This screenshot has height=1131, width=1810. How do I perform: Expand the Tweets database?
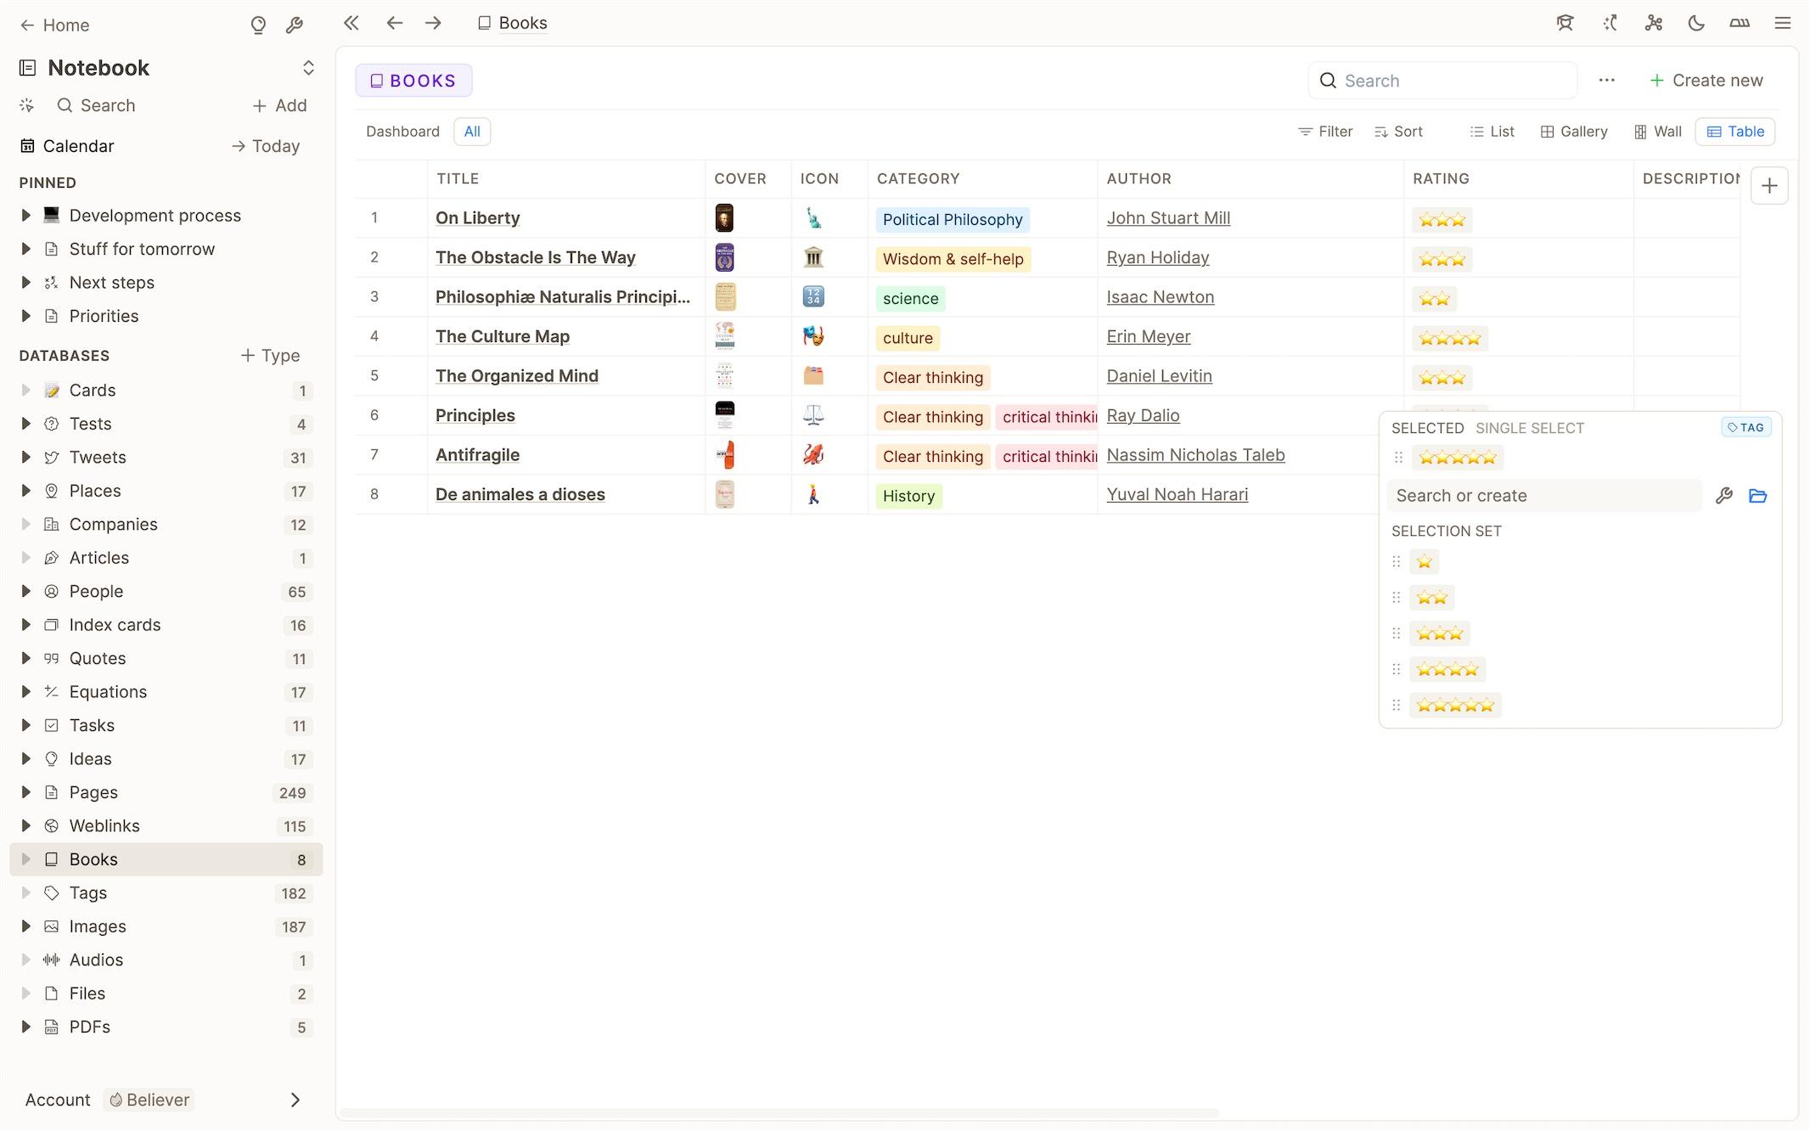tap(25, 458)
